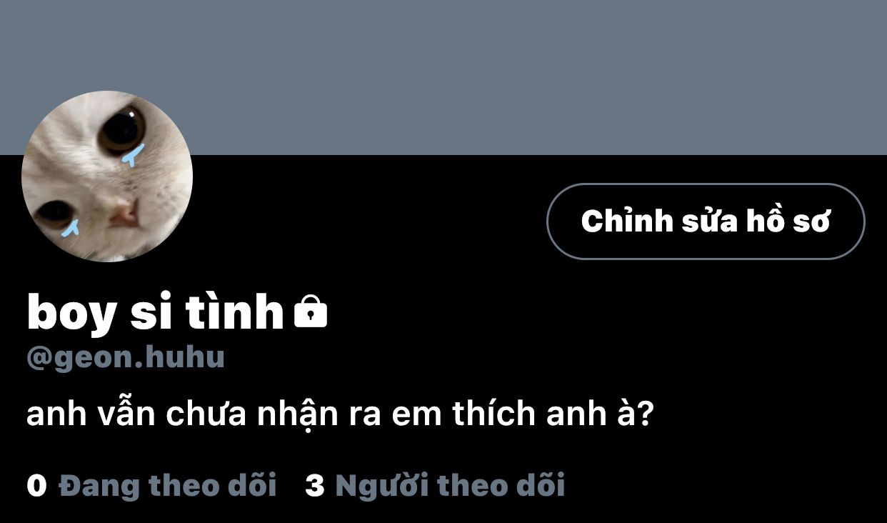The height and width of the screenshot is (523, 887).
Task: Click the blue tear under cat's upper eye
Action: [133, 155]
